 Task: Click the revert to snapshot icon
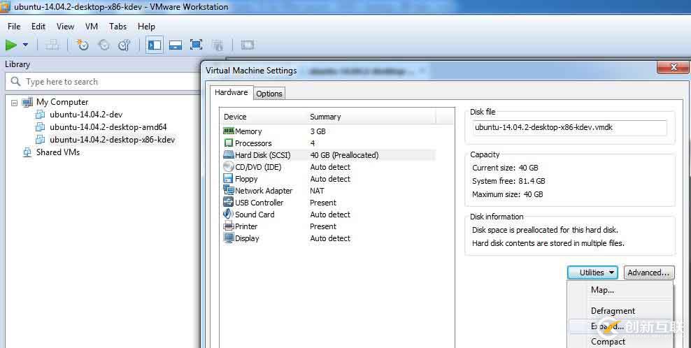(x=104, y=45)
